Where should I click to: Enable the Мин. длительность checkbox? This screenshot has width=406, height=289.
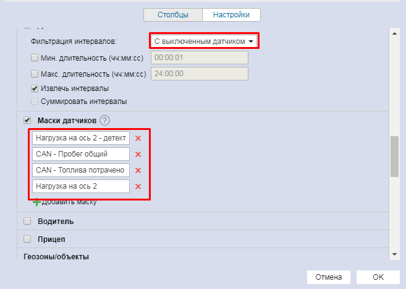pos(35,58)
